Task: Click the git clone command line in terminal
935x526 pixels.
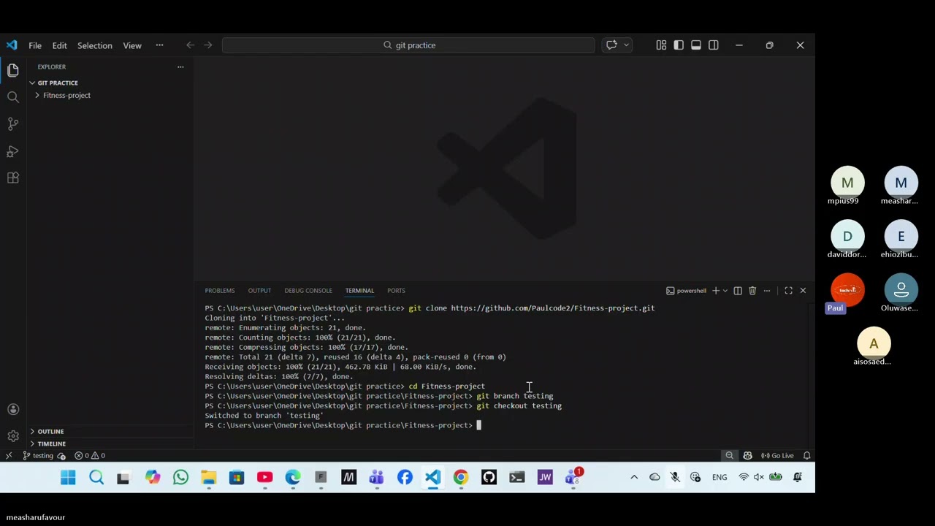Action: [430, 308]
